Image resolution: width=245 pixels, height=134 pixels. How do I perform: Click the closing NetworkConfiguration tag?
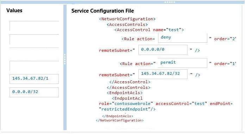[x=120, y=120]
